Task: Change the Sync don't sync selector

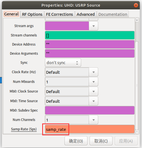Action: 63,63
